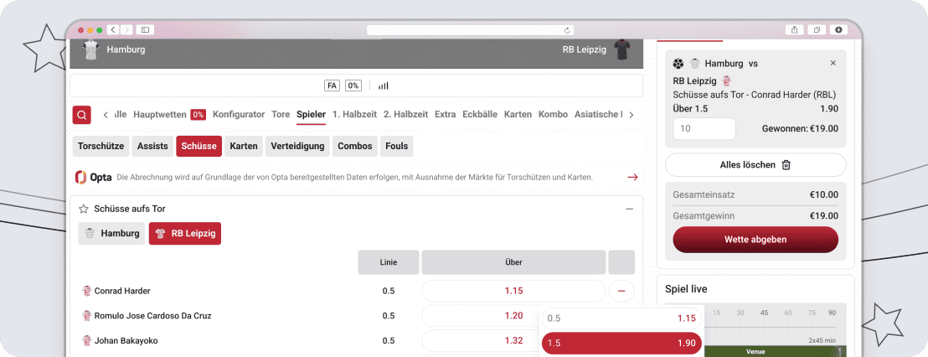Collapse the Schüsse aufs Tor section
This screenshot has height=357, width=928.
(630, 209)
